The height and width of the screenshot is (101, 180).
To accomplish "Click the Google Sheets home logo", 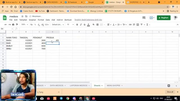I will 5,18.
